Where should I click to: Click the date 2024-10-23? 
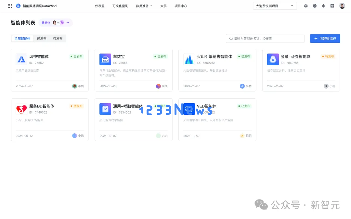click(x=108, y=86)
